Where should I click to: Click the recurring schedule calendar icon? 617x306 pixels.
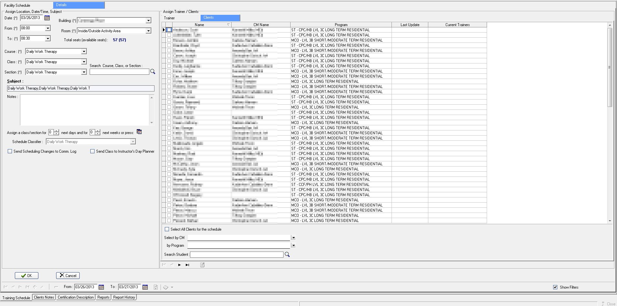pos(139,132)
